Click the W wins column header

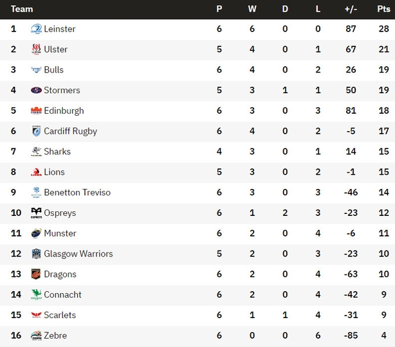tap(252, 9)
